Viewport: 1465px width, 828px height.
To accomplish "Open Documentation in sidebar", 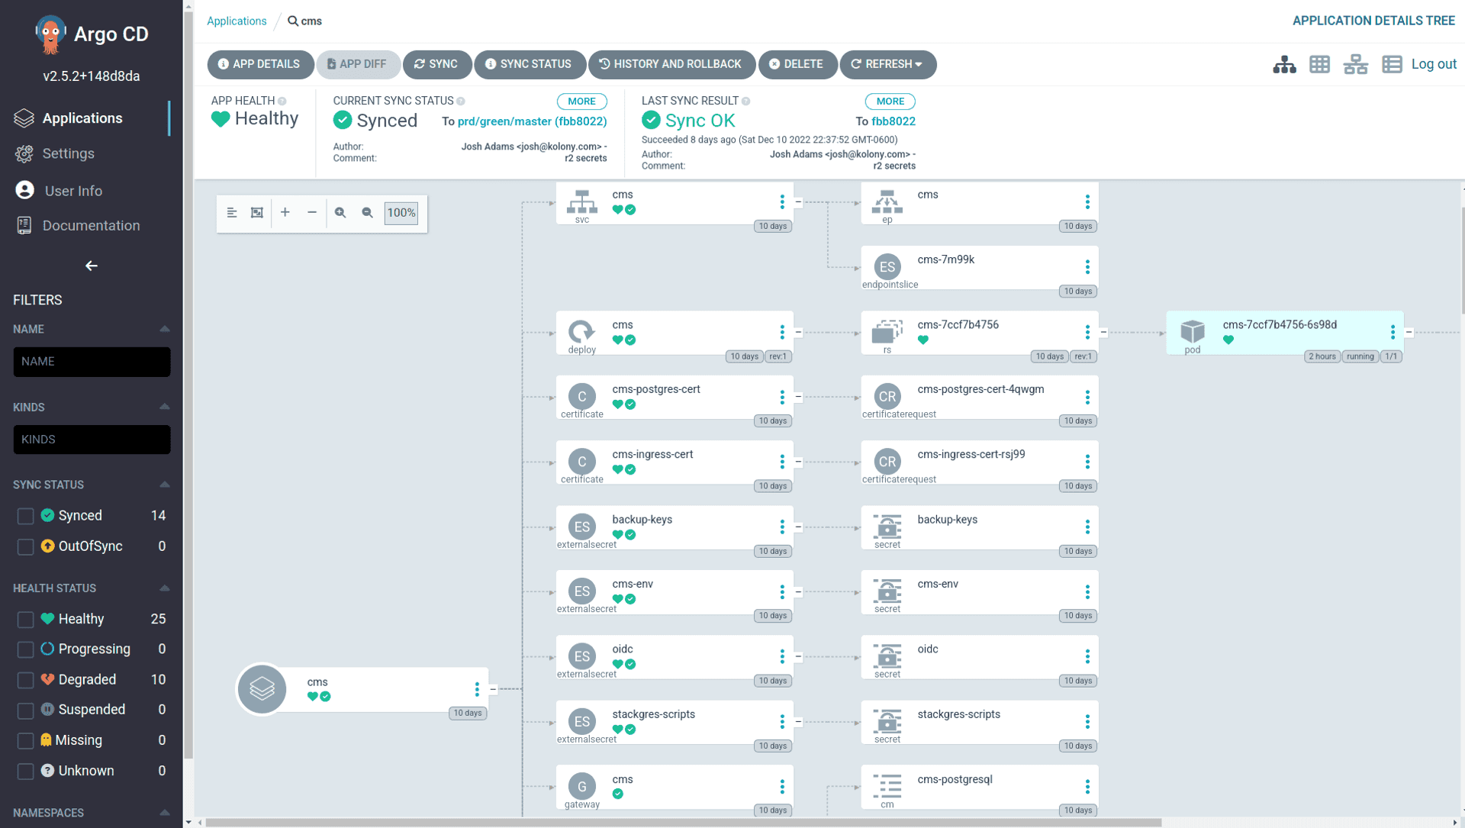I will tap(91, 226).
